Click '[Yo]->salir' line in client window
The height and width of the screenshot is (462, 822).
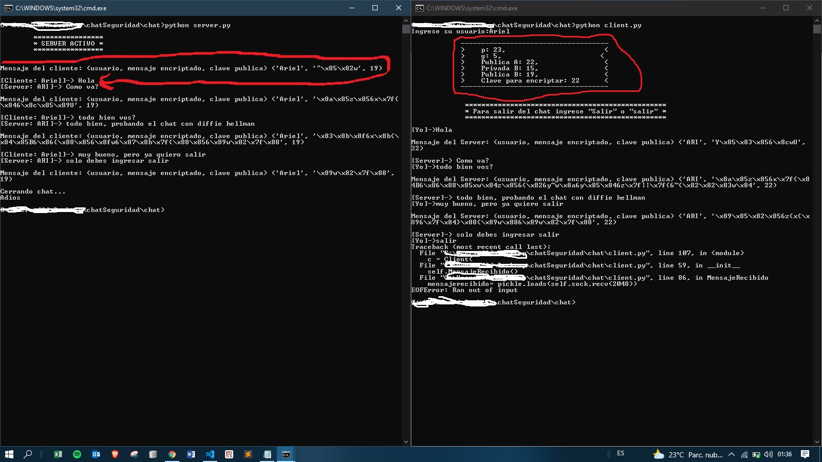pyautogui.click(x=434, y=241)
